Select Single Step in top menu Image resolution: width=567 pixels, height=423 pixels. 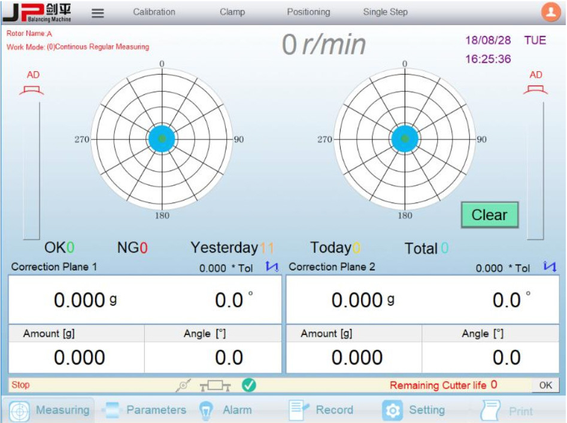coord(386,12)
